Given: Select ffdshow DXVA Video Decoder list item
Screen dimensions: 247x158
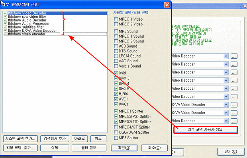Looking at the screenshot, I should [32, 31].
